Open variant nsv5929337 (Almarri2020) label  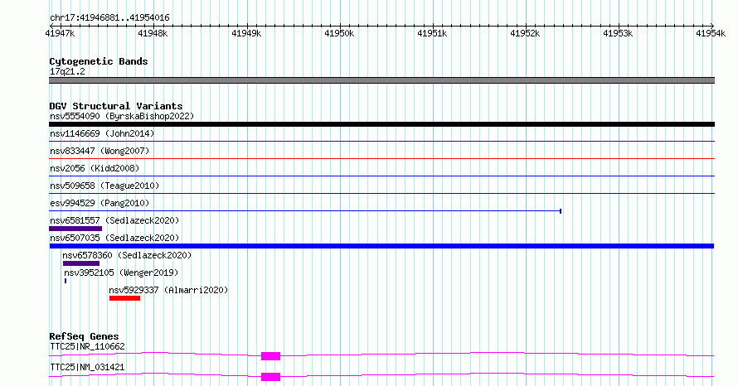168,290
